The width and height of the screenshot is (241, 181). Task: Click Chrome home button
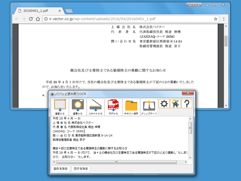click(38, 19)
